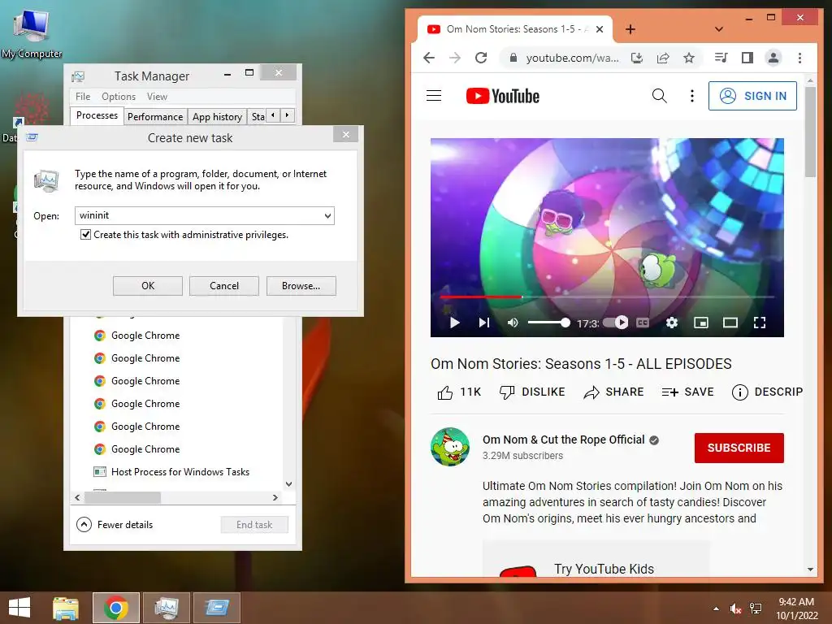Enter fullscreen video mode
The width and height of the screenshot is (832, 624).
pos(760,323)
